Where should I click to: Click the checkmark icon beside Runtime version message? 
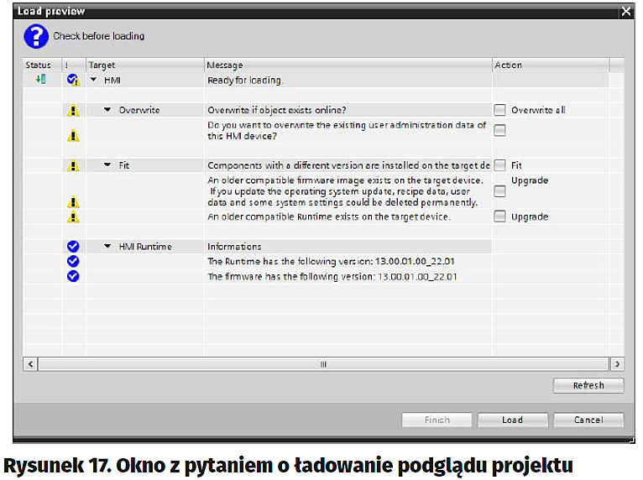pyautogui.click(x=73, y=261)
